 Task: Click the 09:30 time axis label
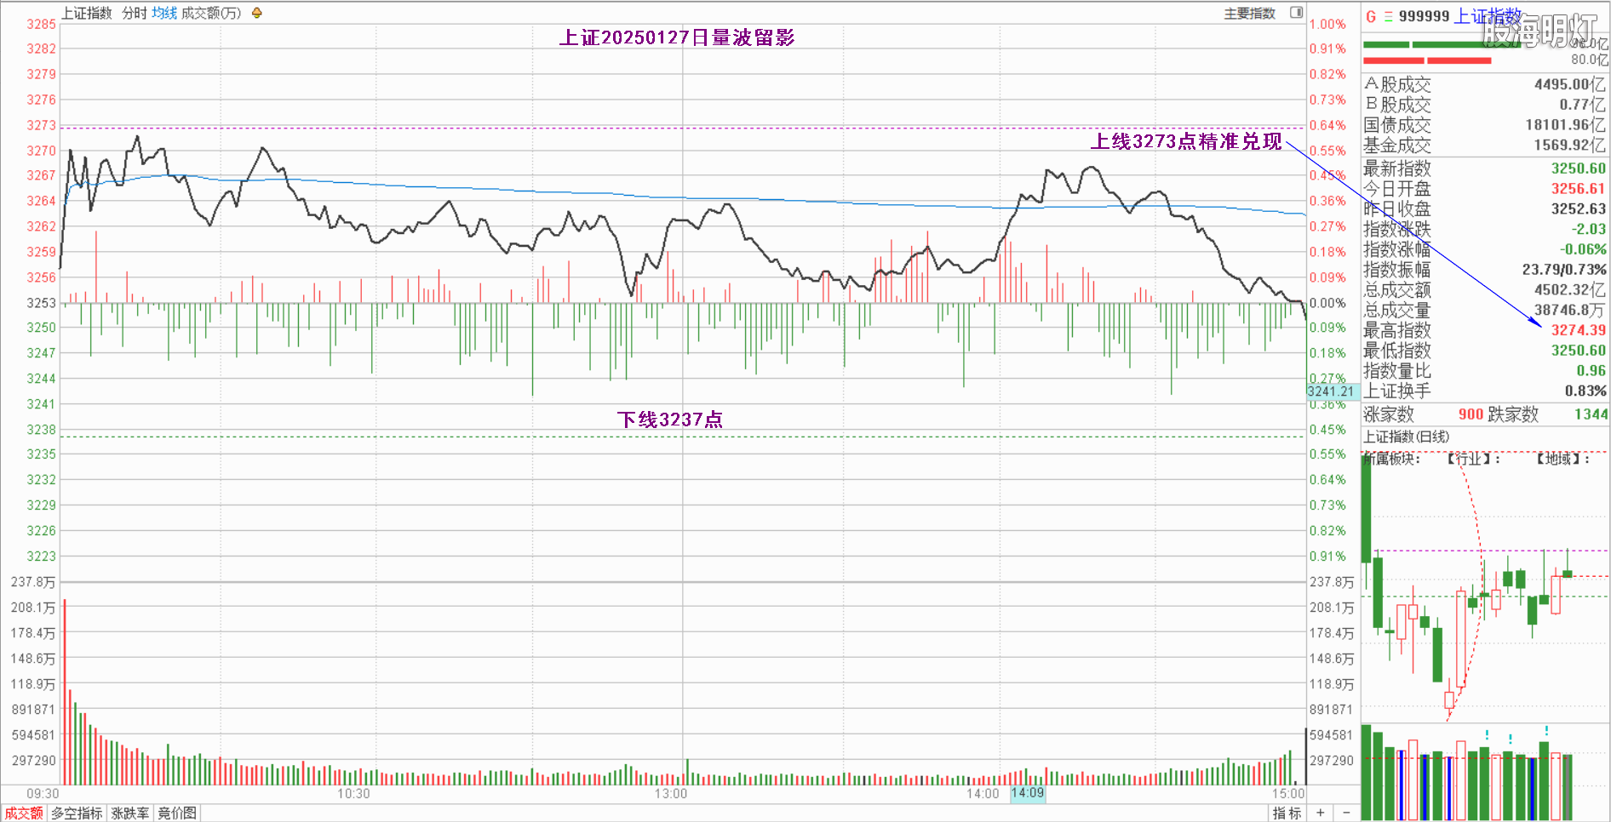coord(43,793)
